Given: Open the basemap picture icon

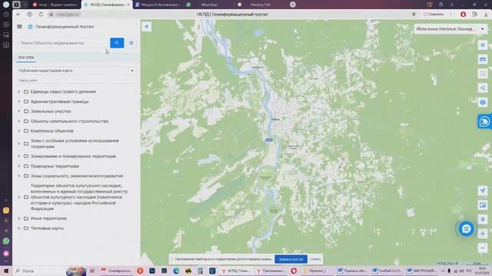Looking at the screenshot, I should [483, 205].
